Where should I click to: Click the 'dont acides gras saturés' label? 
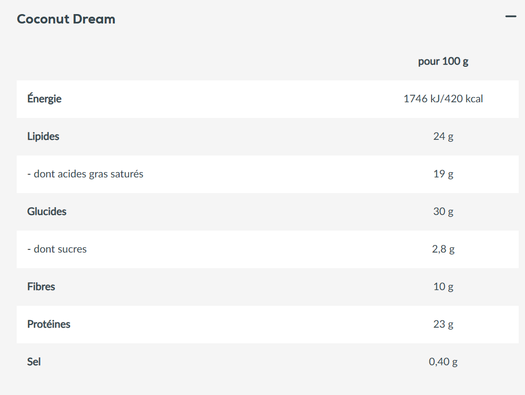pos(85,174)
